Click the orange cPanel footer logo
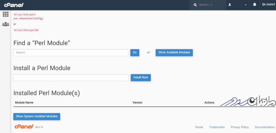The width and height of the screenshot is (276, 133). tap(24, 127)
